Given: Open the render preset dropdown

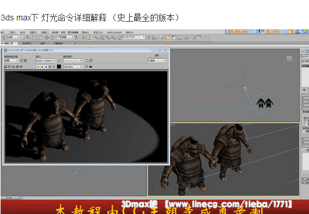Looking at the screenshot, I should click(72, 61).
